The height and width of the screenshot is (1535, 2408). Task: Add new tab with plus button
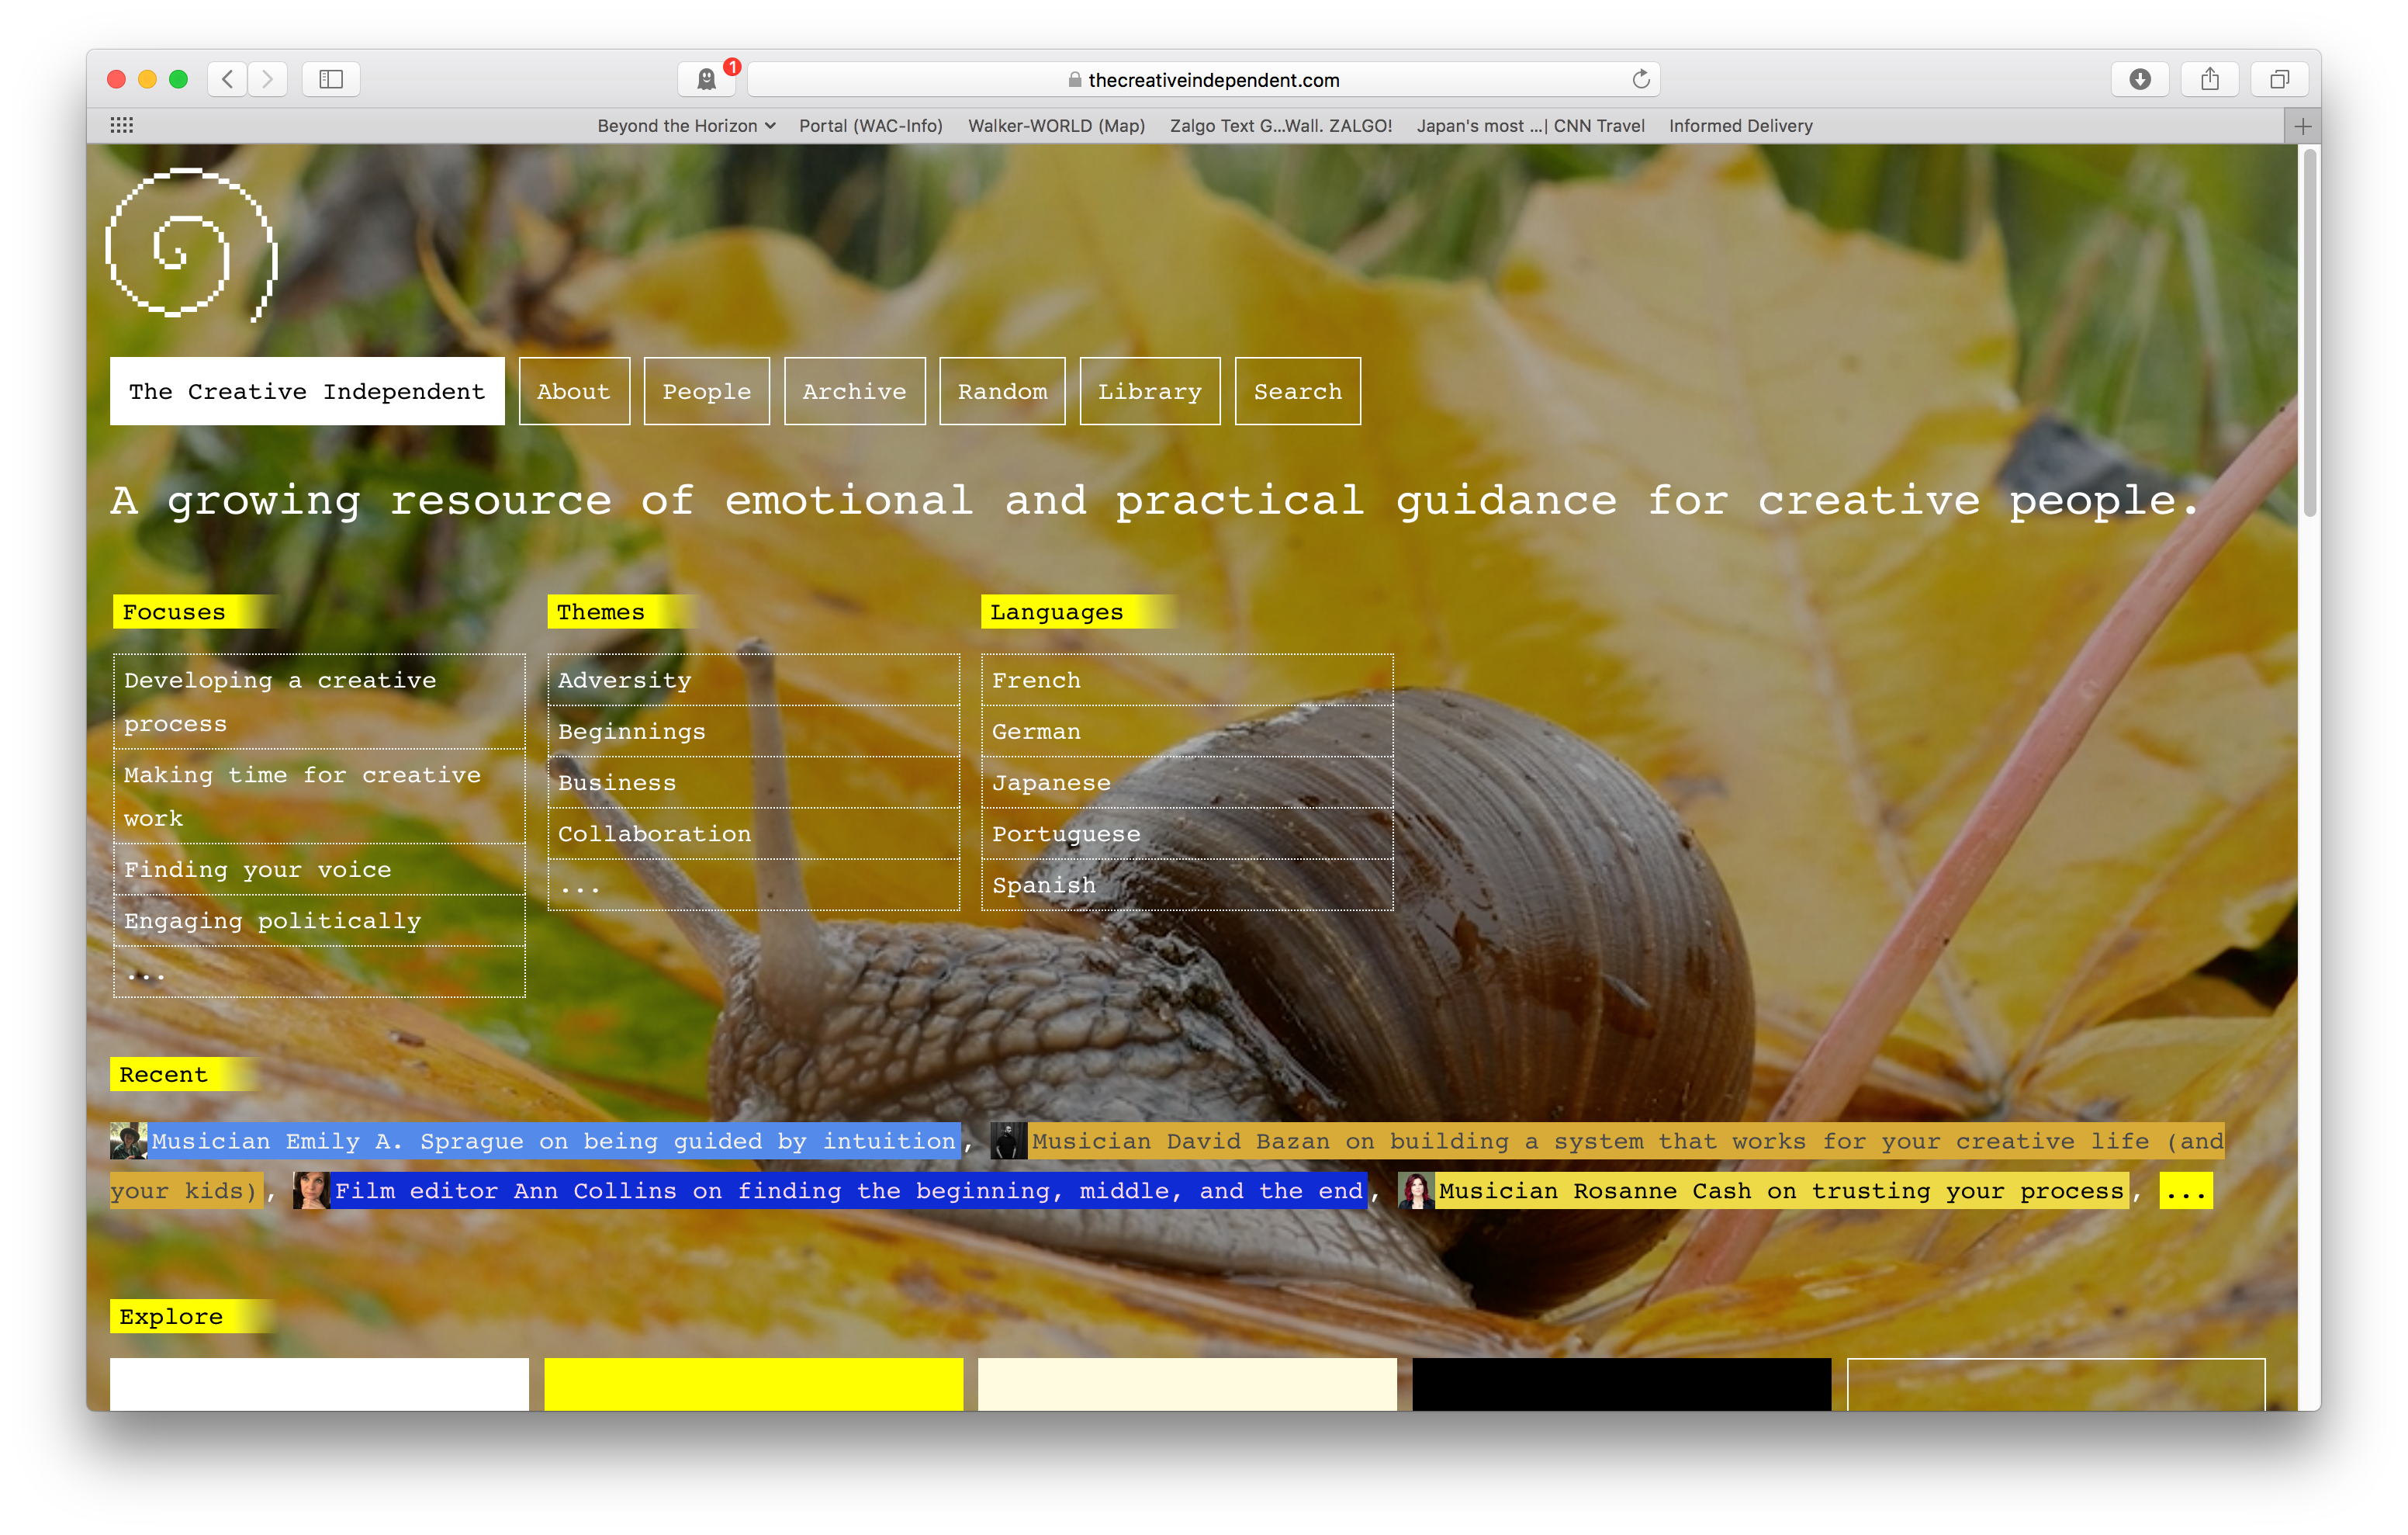[x=2302, y=126]
